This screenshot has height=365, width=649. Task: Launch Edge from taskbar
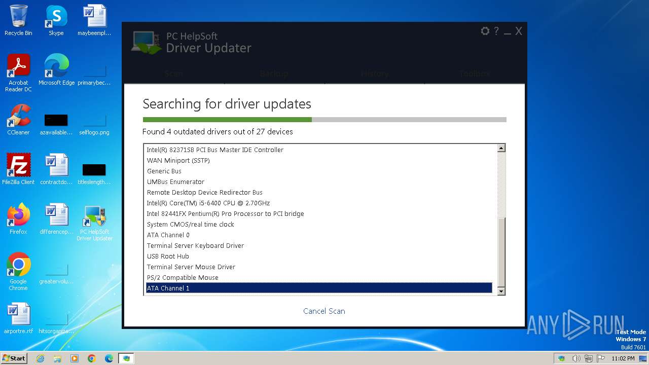[x=109, y=358]
